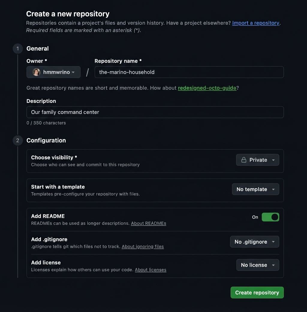This screenshot has height=312, width=307.
Task: Click inside the Description text field
Action: click(x=155, y=112)
